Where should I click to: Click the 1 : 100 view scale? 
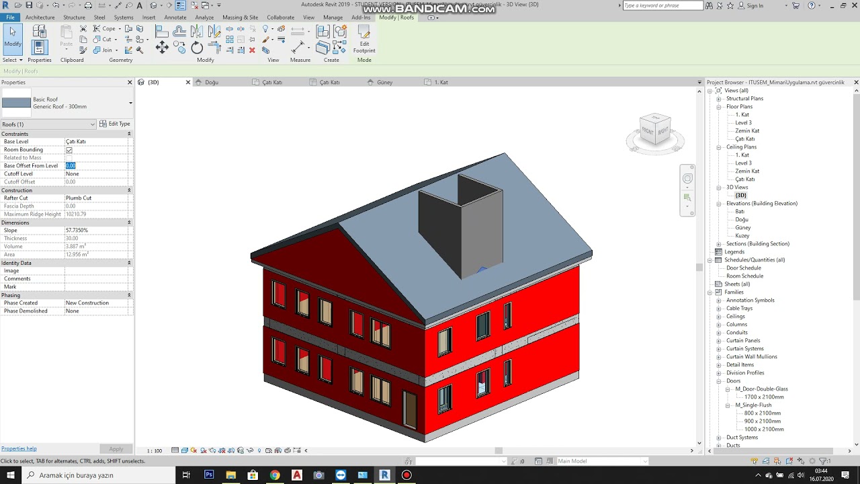[x=155, y=450]
